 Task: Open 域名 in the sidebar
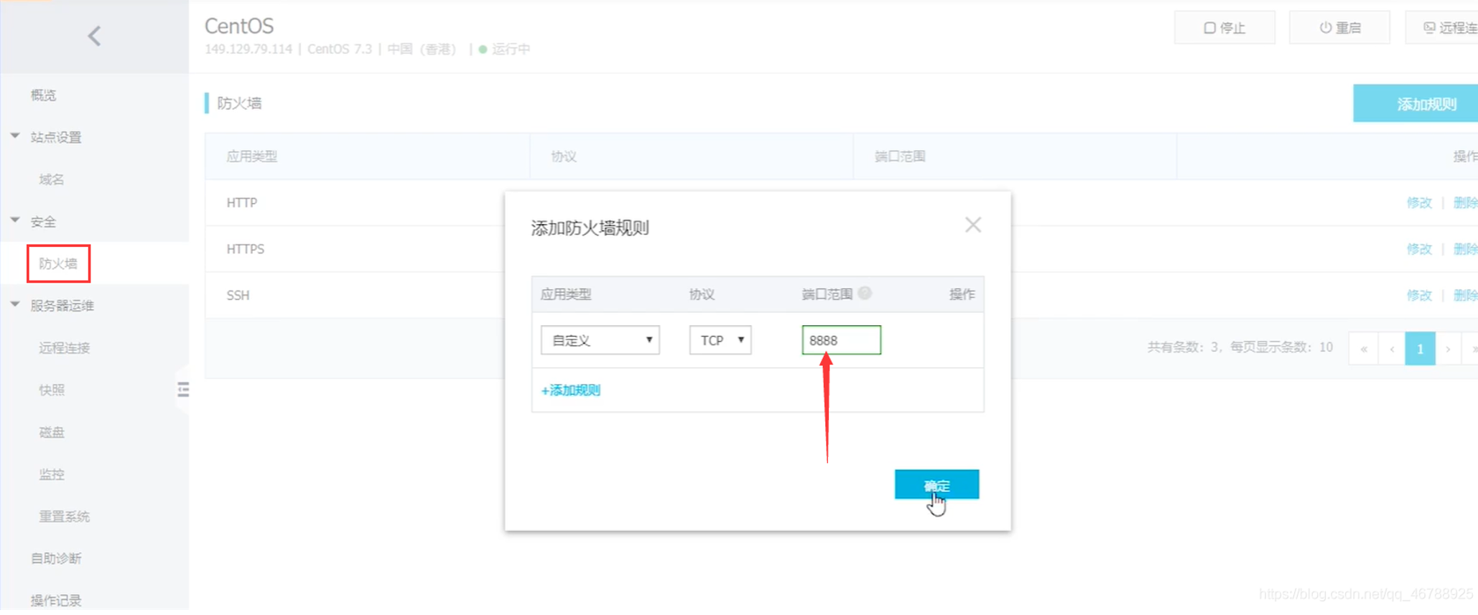coord(52,179)
